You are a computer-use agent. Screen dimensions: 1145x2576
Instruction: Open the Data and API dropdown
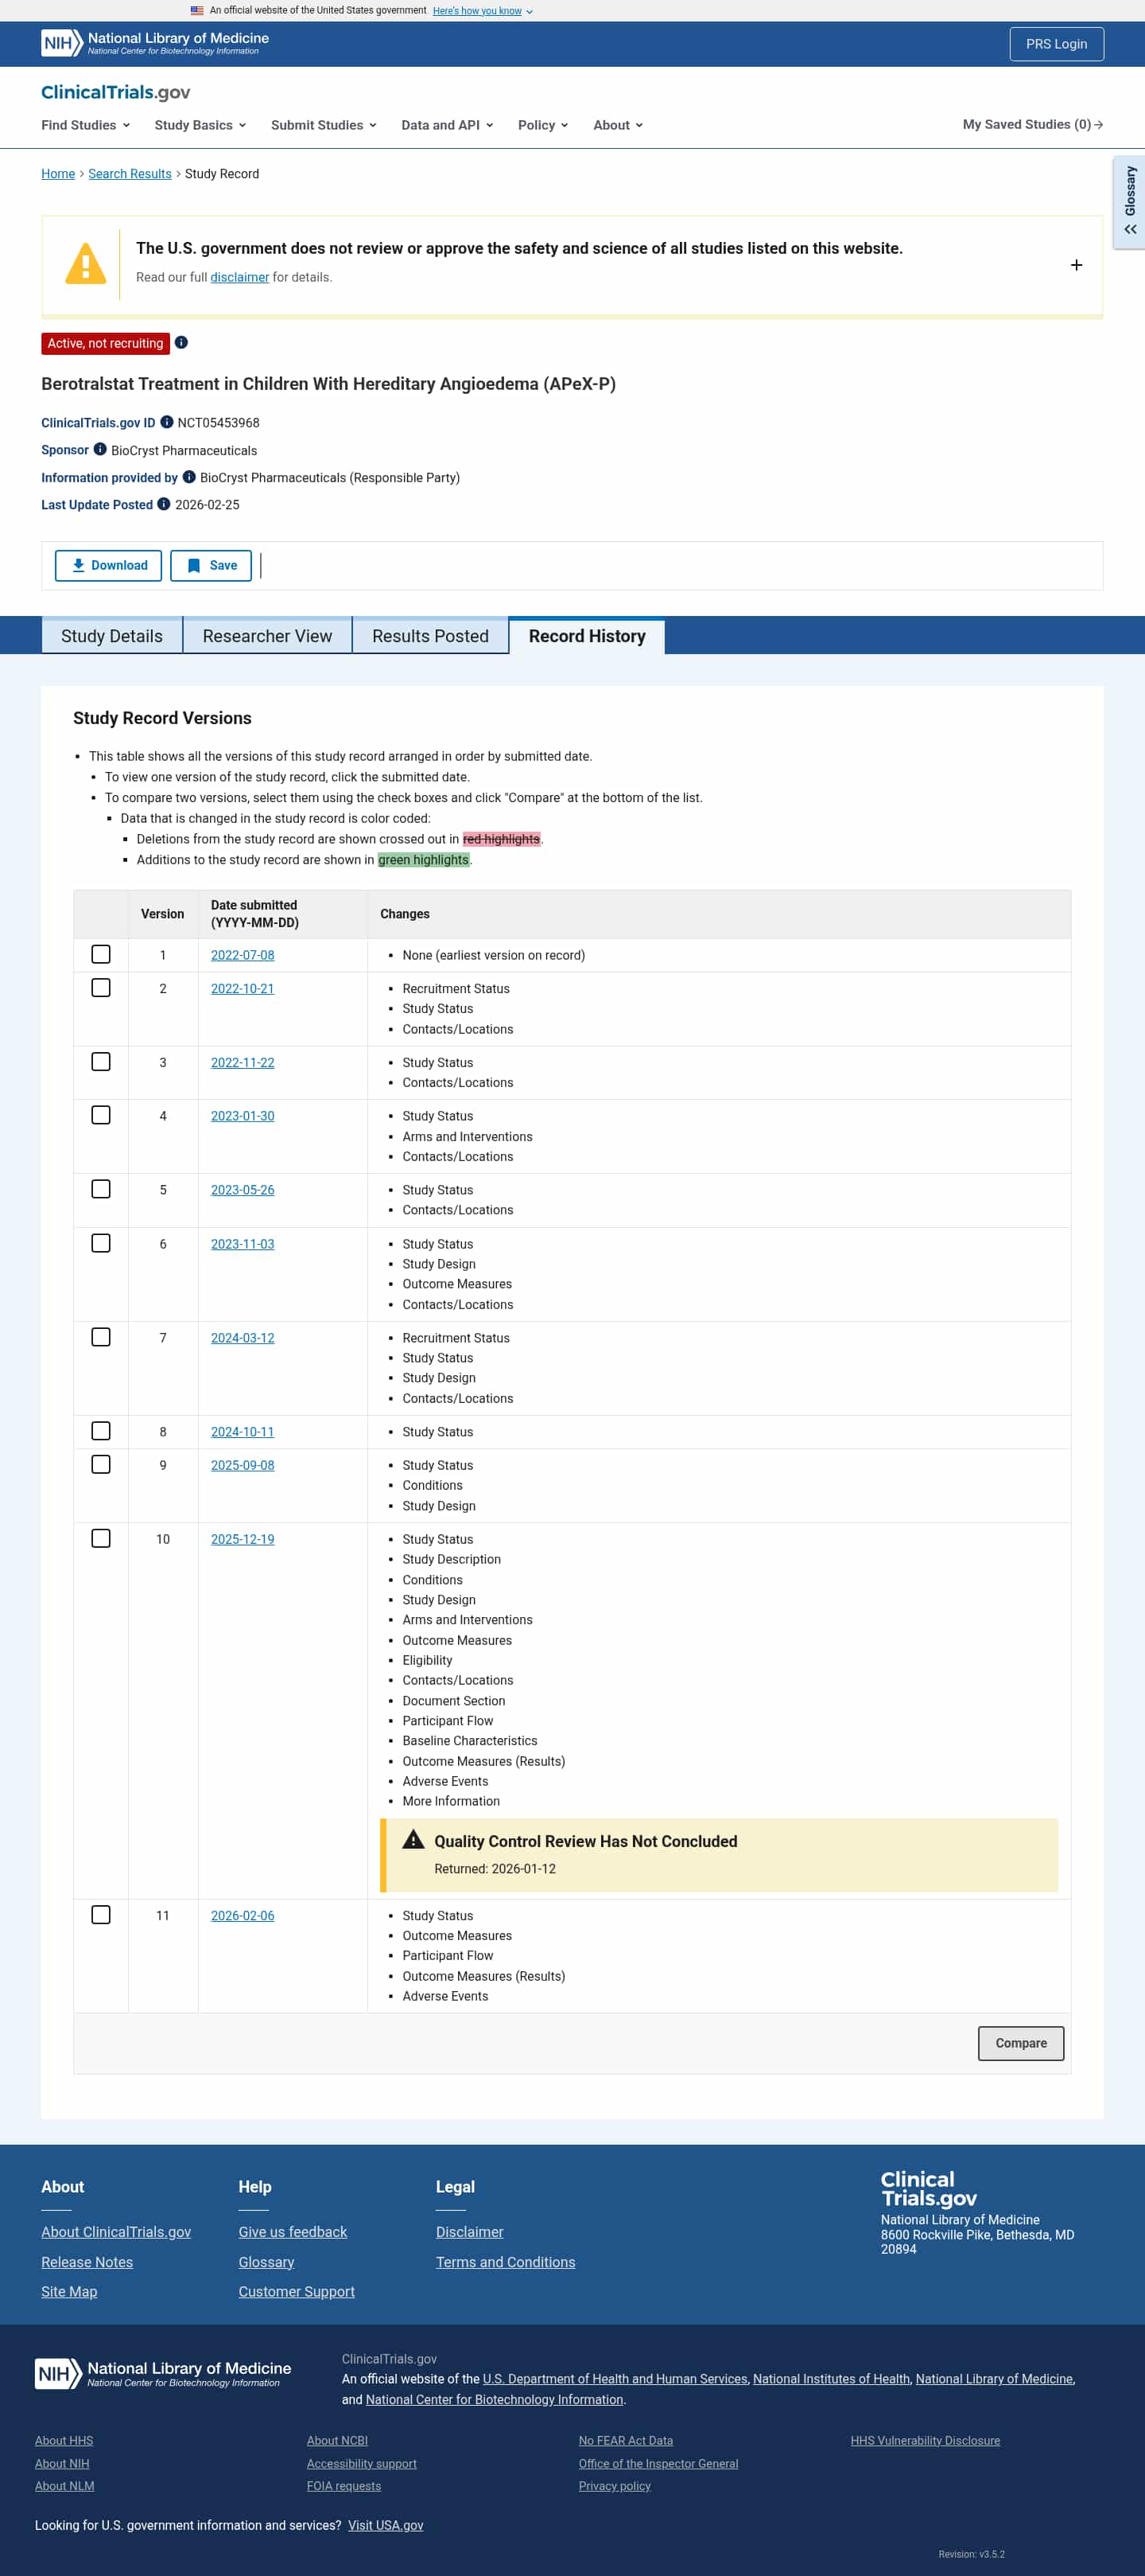pos(447,125)
